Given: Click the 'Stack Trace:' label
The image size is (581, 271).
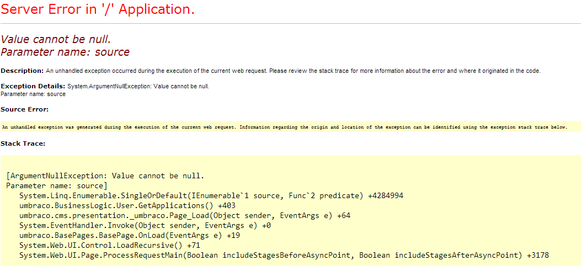Looking at the screenshot, I should pyautogui.click(x=23, y=144).
